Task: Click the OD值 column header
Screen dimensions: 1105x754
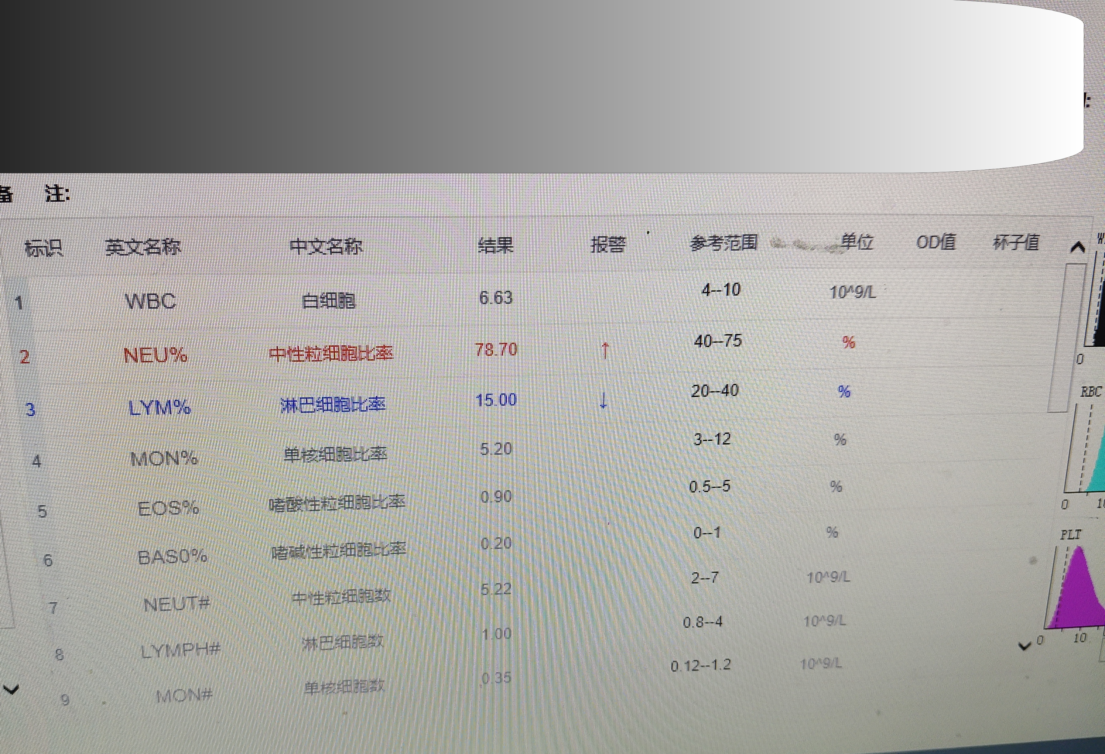Action: tap(936, 242)
